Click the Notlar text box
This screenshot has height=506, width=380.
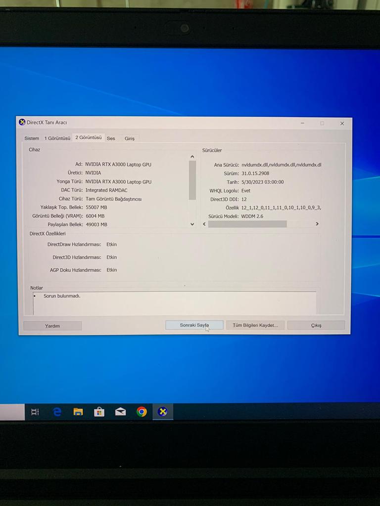[175, 303]
